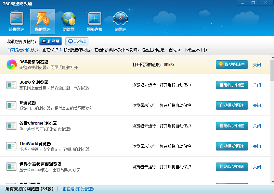This screenshot has height=193, width=274.
Task: Click the 360极速浏览器 name text
Action: [34, 62]
